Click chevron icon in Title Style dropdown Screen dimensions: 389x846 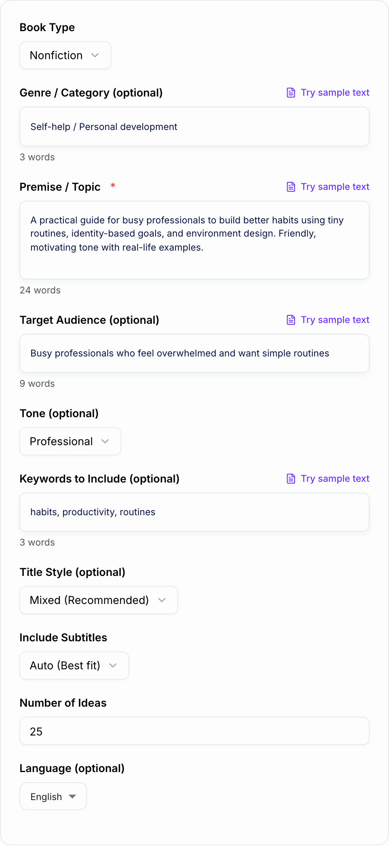tap(162, 600)
